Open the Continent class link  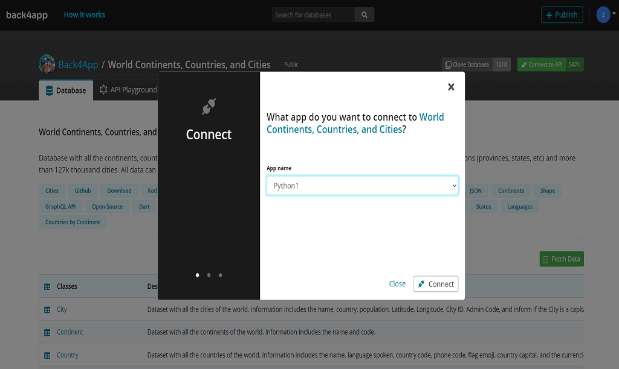[70, 332]
